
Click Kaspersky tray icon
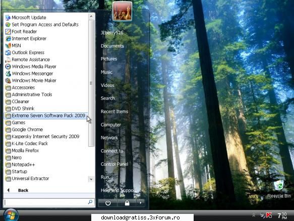point(269,215)
